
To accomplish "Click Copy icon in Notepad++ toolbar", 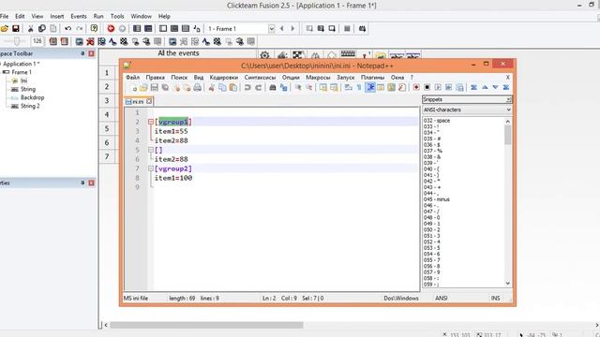I will (x=222, y=88).
